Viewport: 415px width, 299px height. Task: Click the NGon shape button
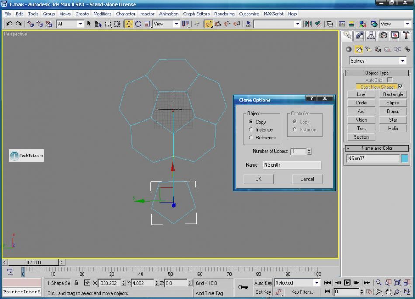pyautogui.click(x=361, y=120)
